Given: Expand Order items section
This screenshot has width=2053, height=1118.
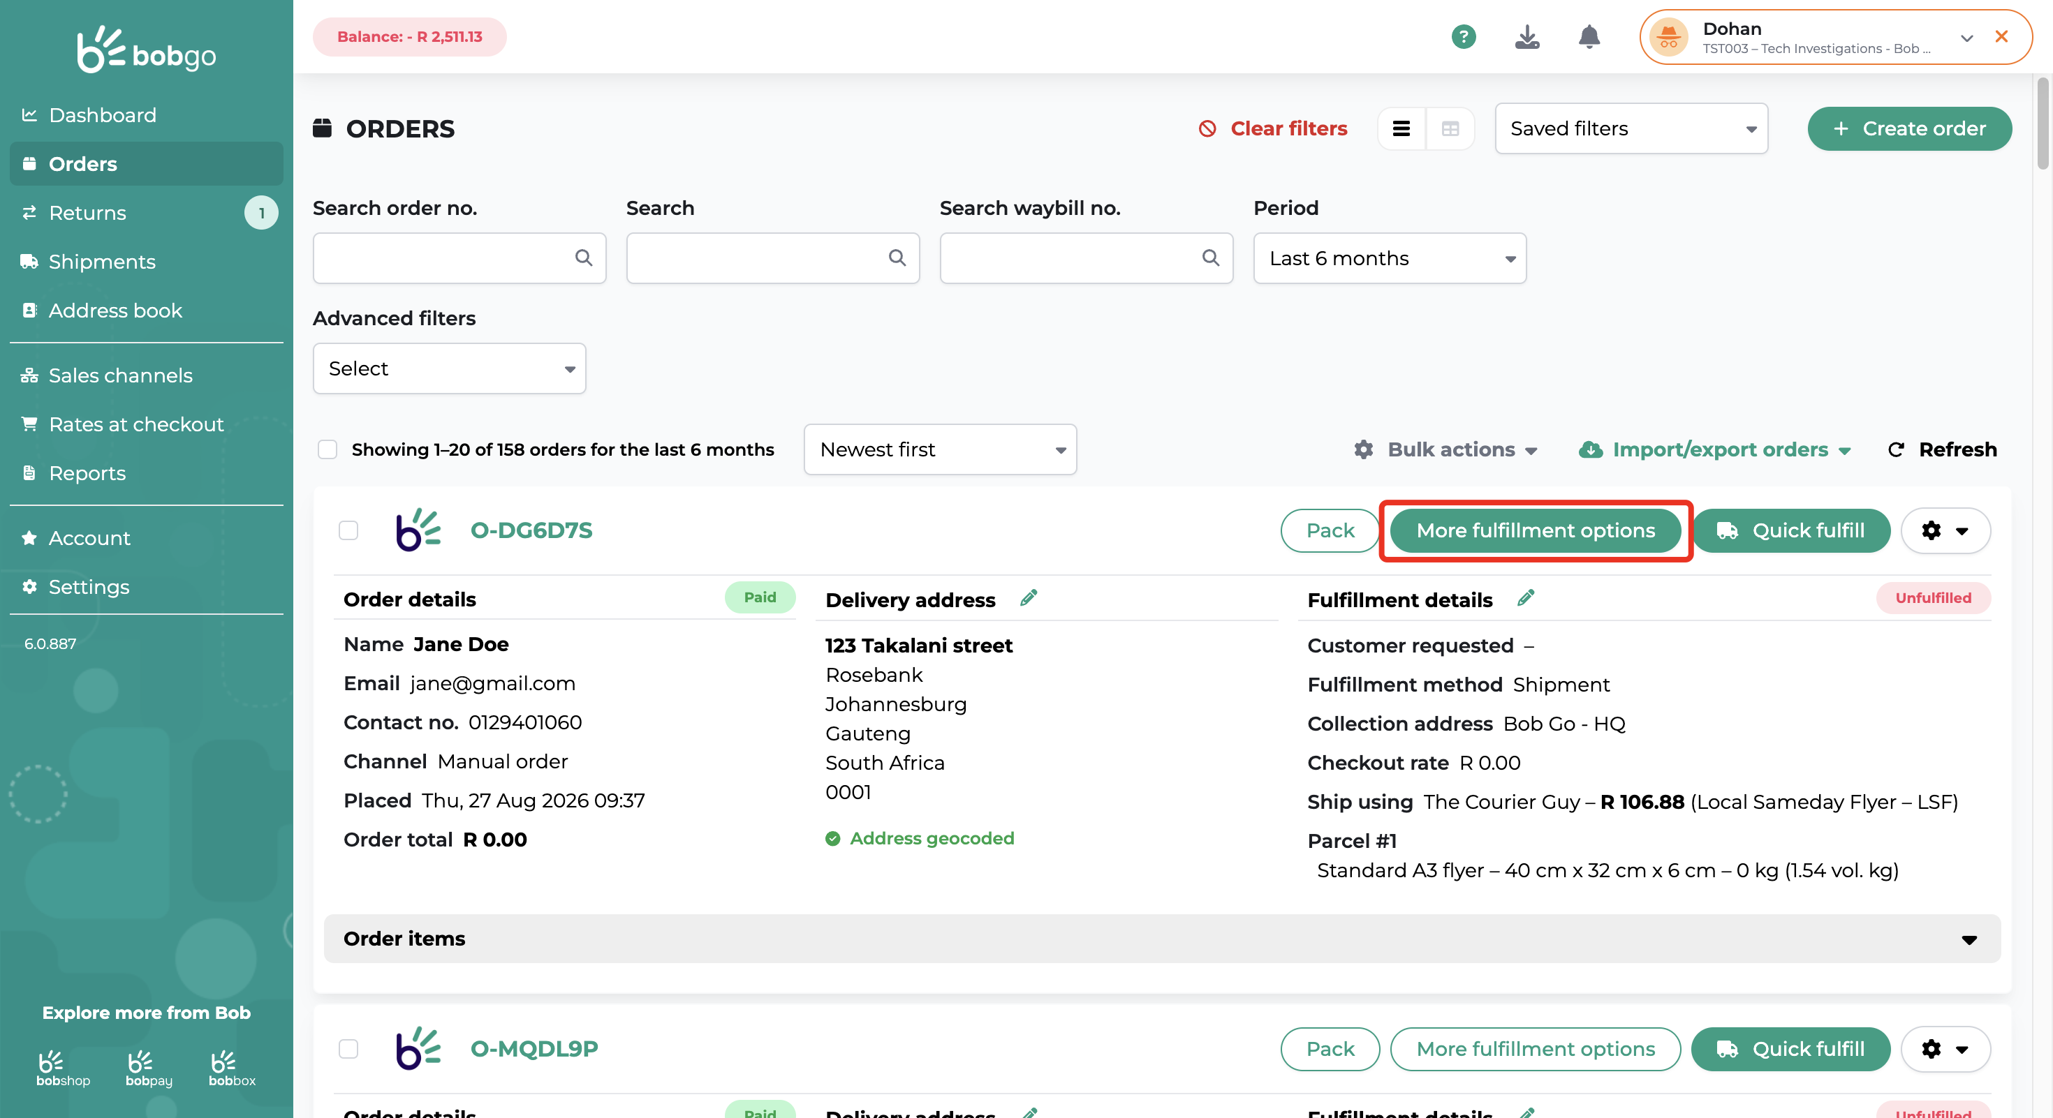Looking at the screenshot, I should [x=1162, y=939].
